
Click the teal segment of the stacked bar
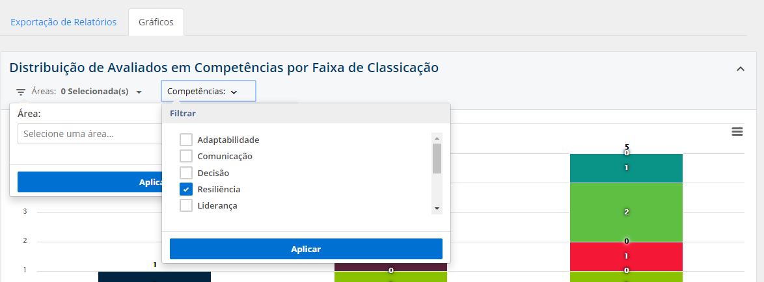(626, 169)
